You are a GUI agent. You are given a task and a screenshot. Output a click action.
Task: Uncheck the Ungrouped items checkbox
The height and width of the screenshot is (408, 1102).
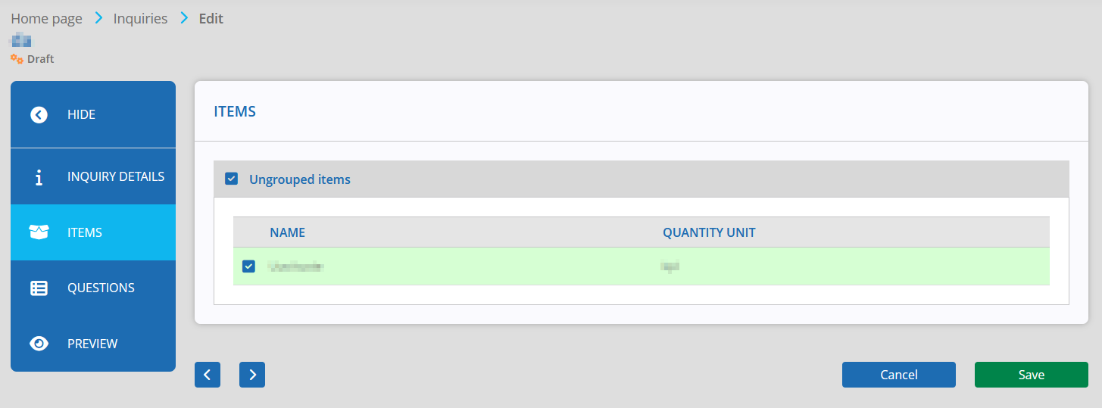(x=232, y=179)
